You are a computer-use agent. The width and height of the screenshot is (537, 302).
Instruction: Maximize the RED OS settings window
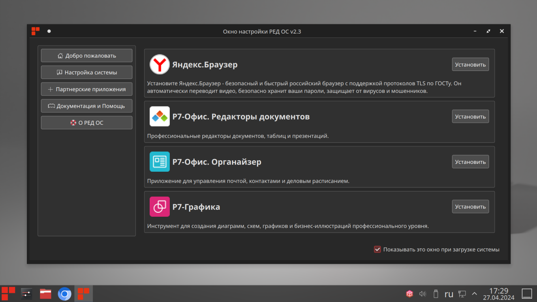(x=488, y=31)
